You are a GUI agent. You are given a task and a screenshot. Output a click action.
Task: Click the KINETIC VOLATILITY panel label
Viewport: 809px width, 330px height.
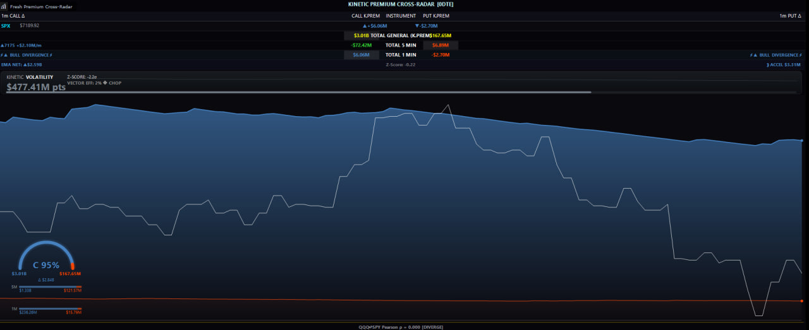point(30,77)
